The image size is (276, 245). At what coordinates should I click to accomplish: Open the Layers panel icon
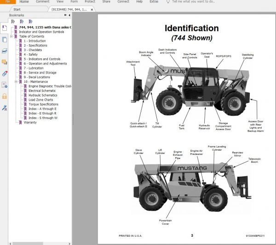pyautogui.click(x=4, y=51)
